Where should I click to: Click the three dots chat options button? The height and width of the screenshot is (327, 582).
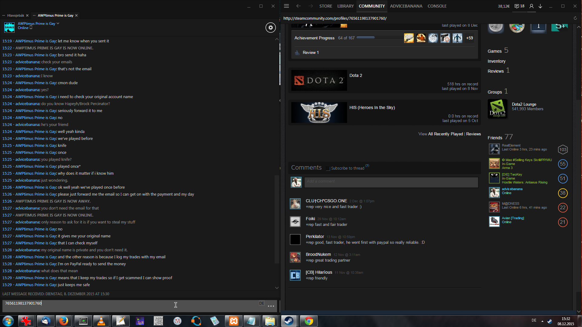[x=271, y=306]
